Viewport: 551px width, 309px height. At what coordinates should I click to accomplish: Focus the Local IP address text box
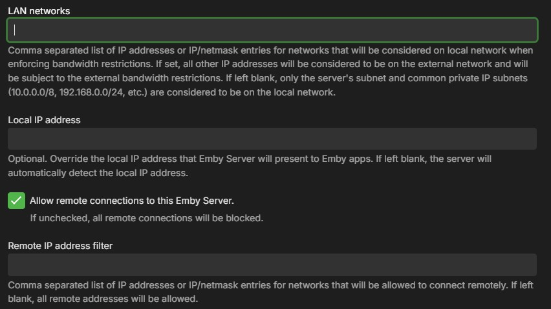(272, 139)
